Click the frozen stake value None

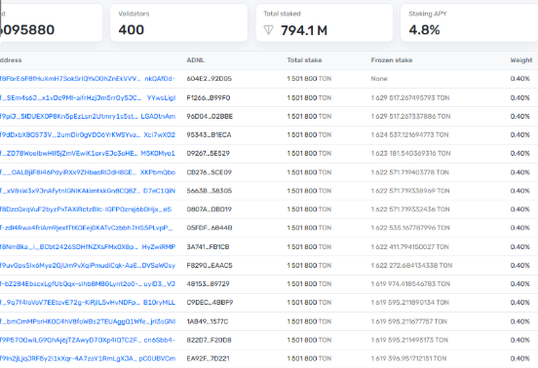point(379,79)
